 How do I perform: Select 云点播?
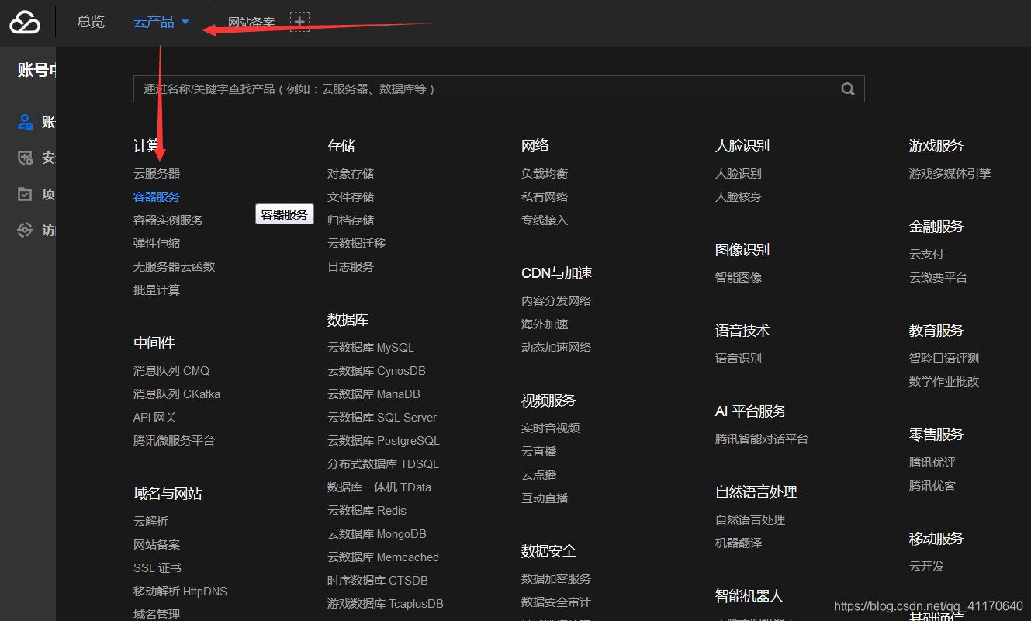pos(538,475)
